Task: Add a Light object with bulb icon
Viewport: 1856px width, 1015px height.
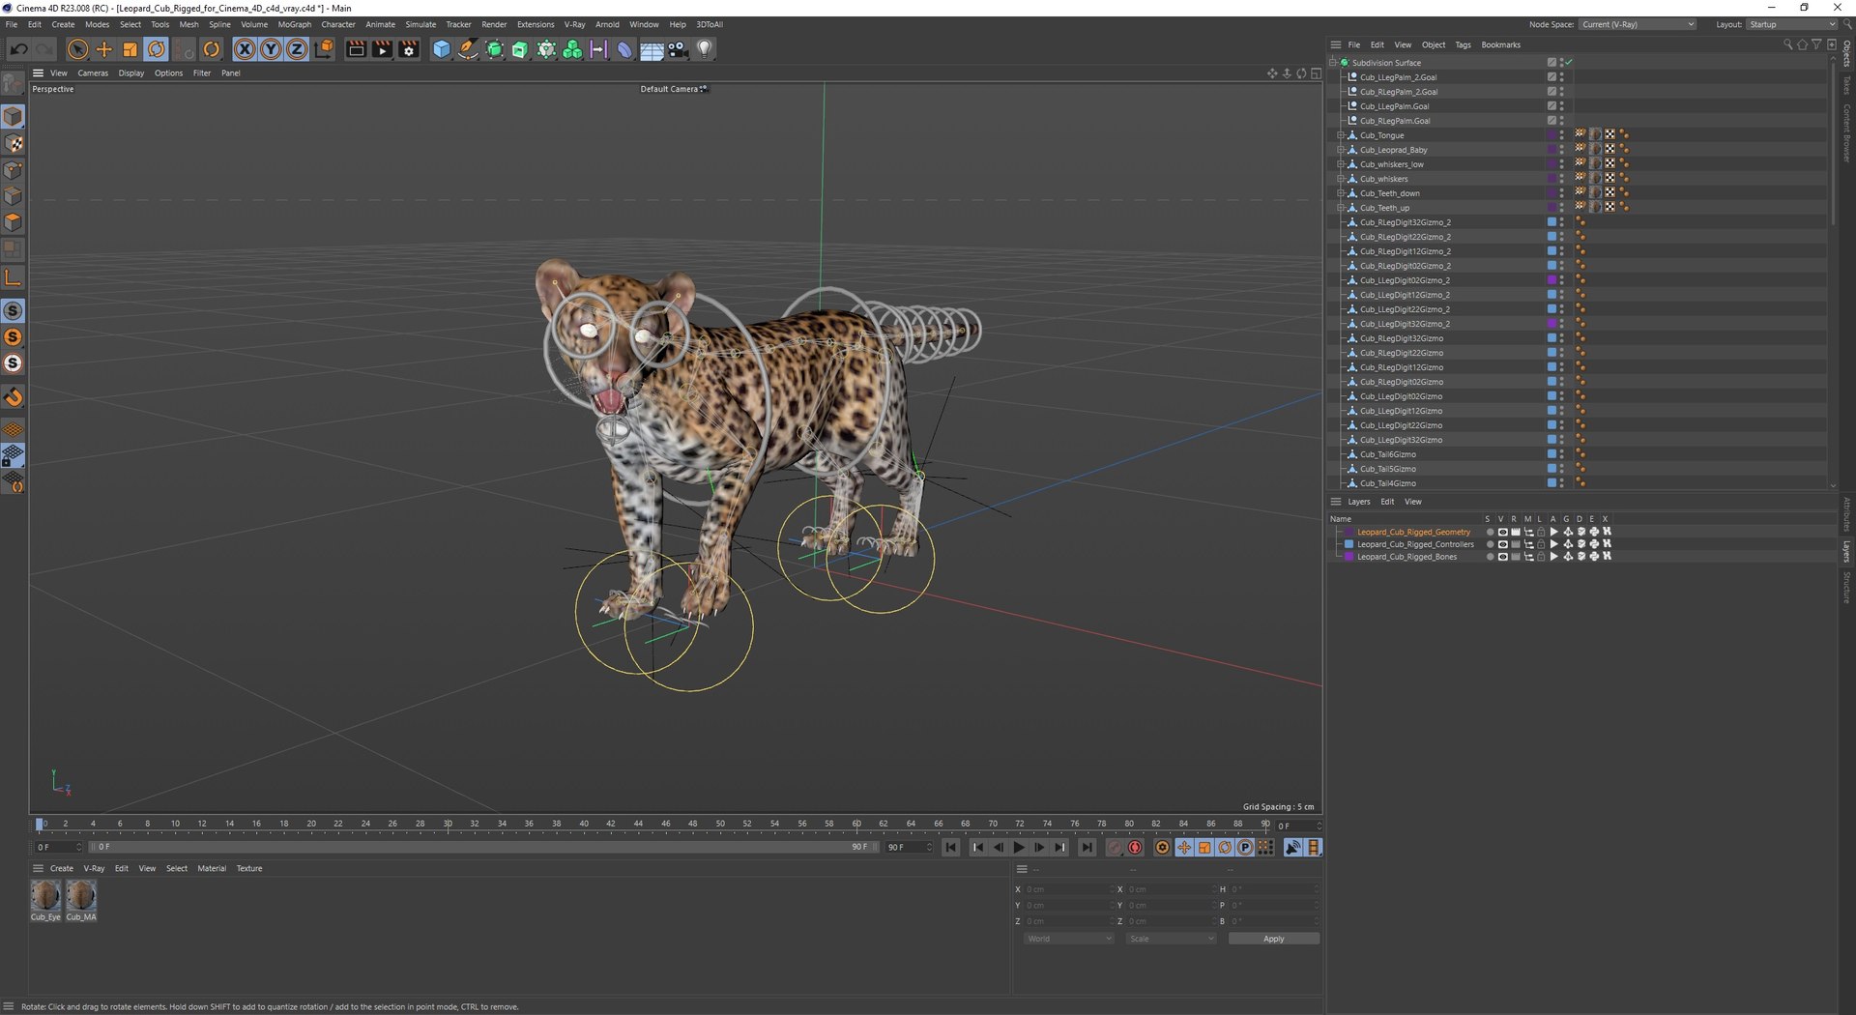Action: pyautogui.click(x=705, y=49)
